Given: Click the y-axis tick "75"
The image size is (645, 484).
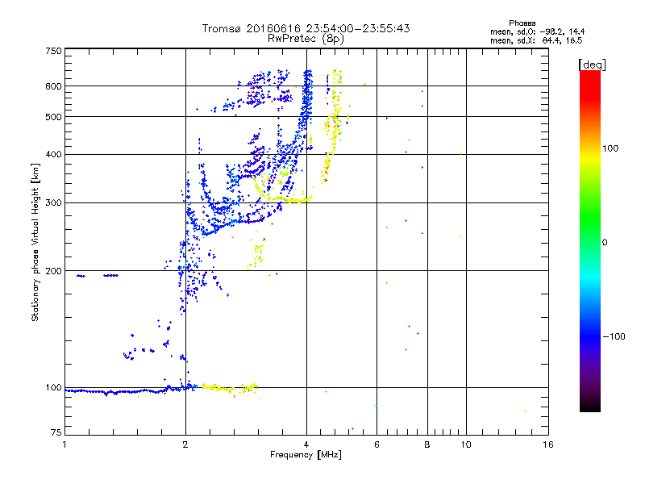Looking at the screenshot, I should pyautogui.click(x=56, y=432).
